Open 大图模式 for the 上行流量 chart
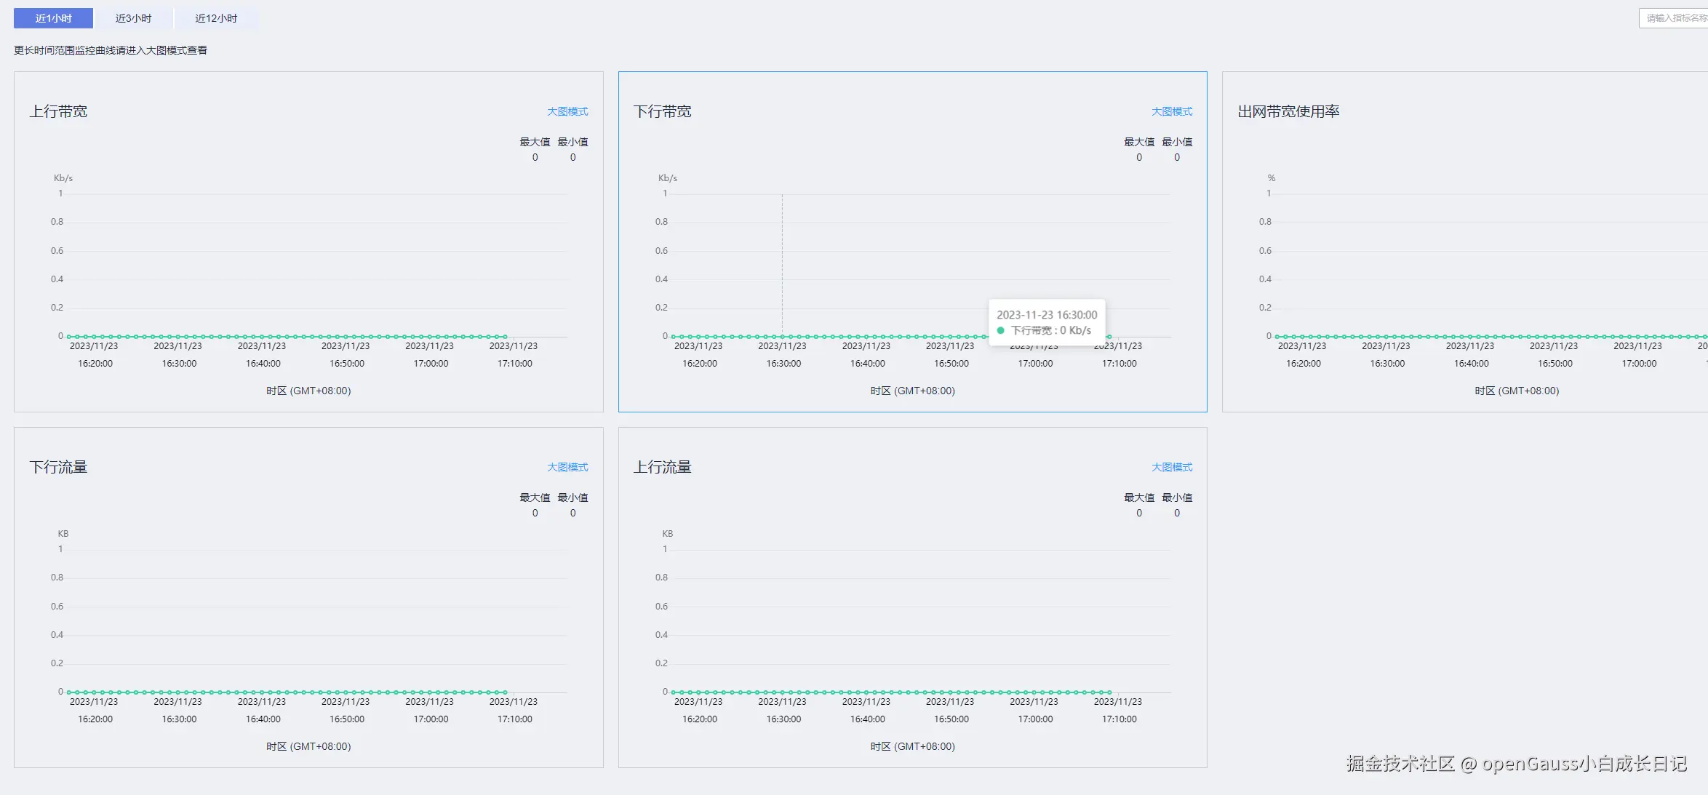 [1171, 467]
